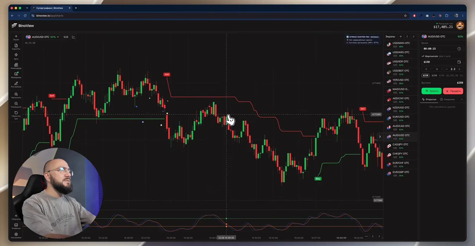
Task: Go to next screens page arrow
Action: tap(413, 36)
